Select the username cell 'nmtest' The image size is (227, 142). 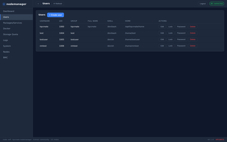43,46
